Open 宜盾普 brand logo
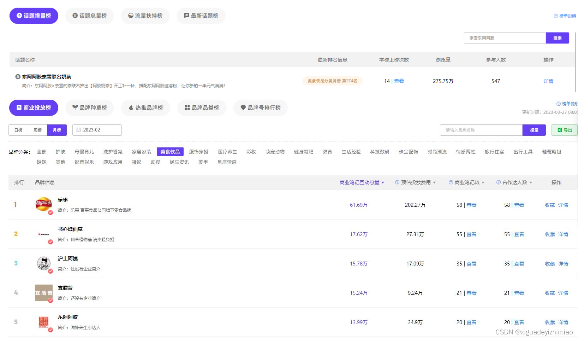 [x=44, y=293]
